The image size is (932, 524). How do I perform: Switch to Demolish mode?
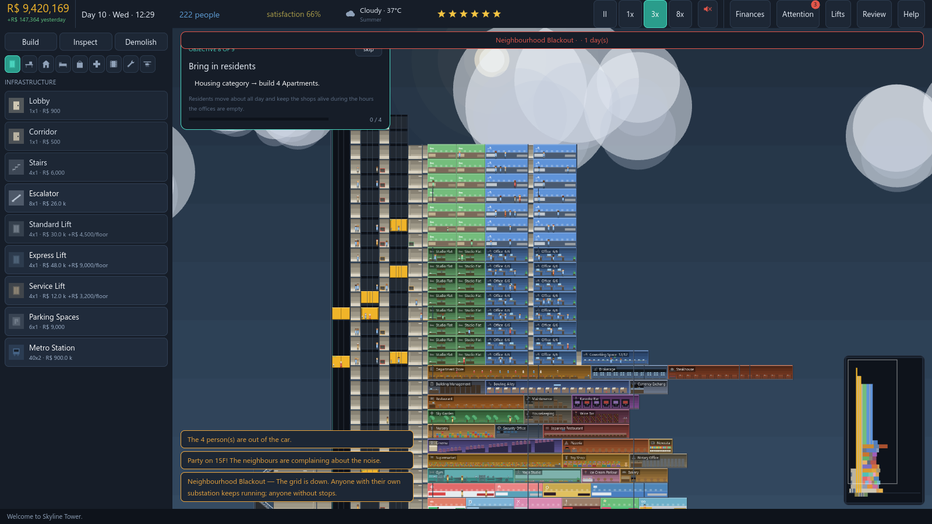click(x=141, y=42)
